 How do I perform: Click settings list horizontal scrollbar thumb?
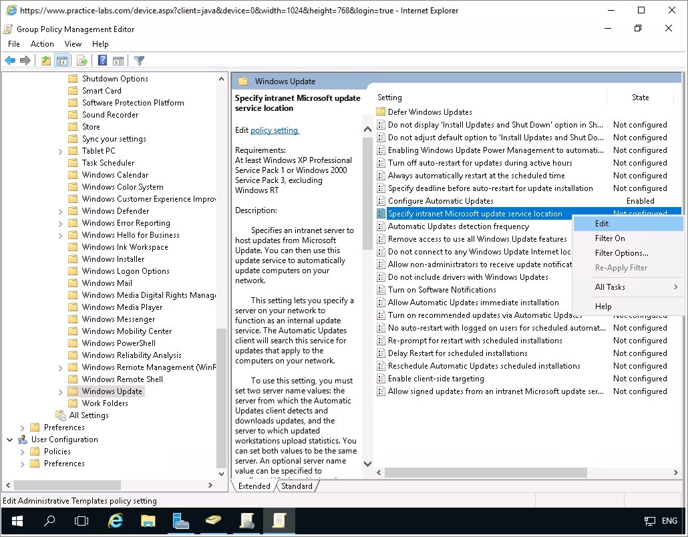coord(486,472)
